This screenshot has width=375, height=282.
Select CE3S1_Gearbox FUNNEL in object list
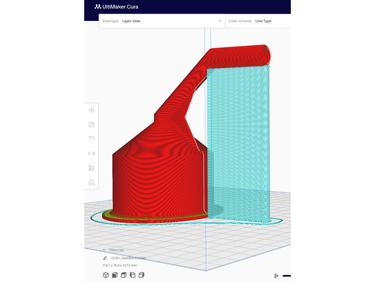(x=129, y=258)
